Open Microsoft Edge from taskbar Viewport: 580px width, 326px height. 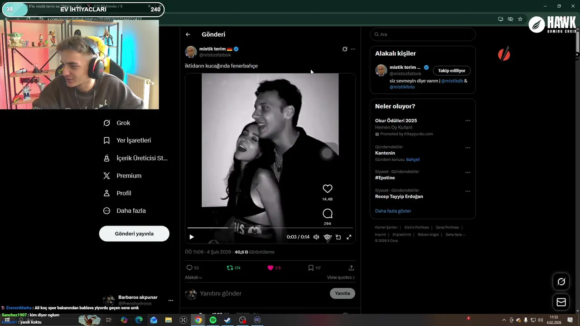tap(139, 320)
